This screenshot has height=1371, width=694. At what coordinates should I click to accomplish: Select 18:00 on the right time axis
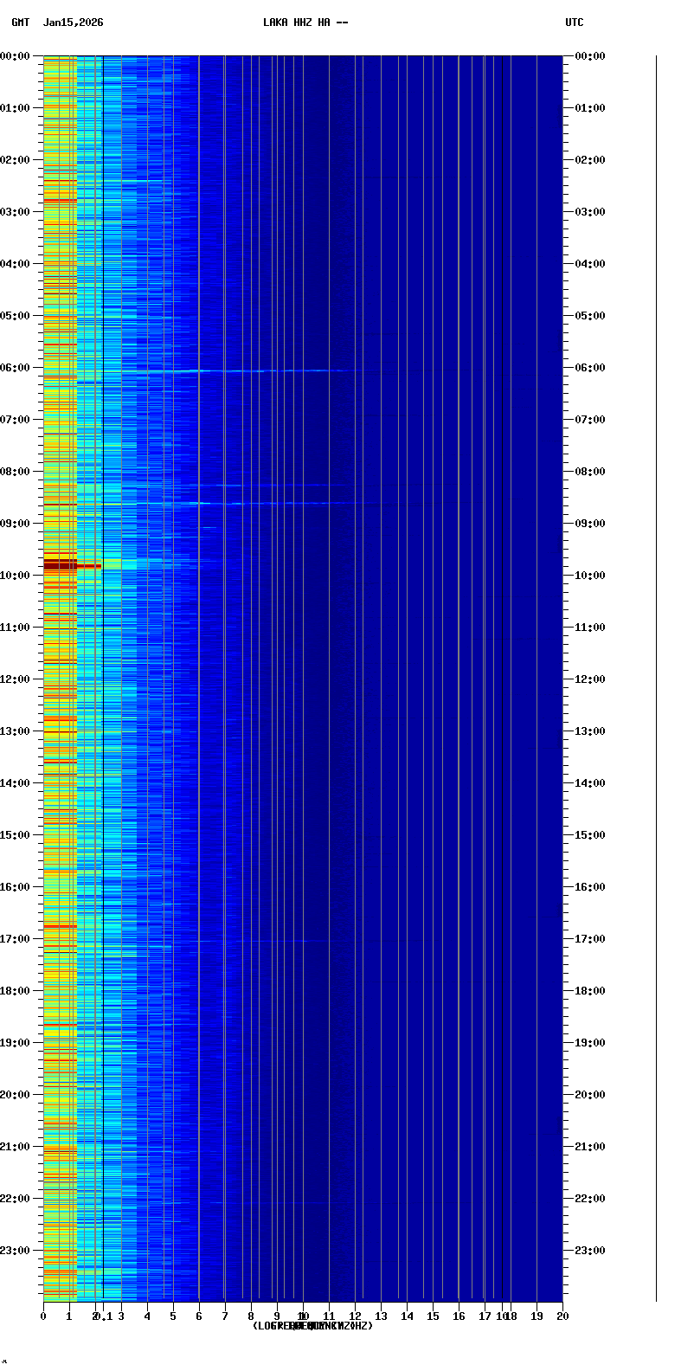(x=590, y=991)
